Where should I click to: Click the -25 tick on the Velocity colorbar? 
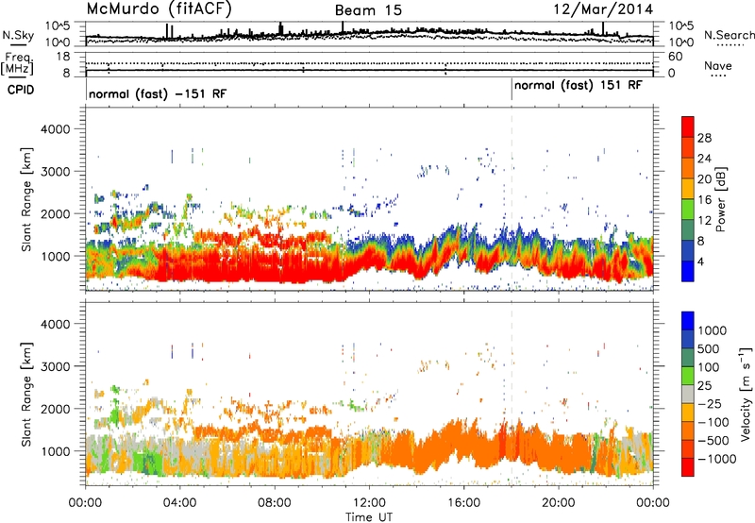click(710, 404)
